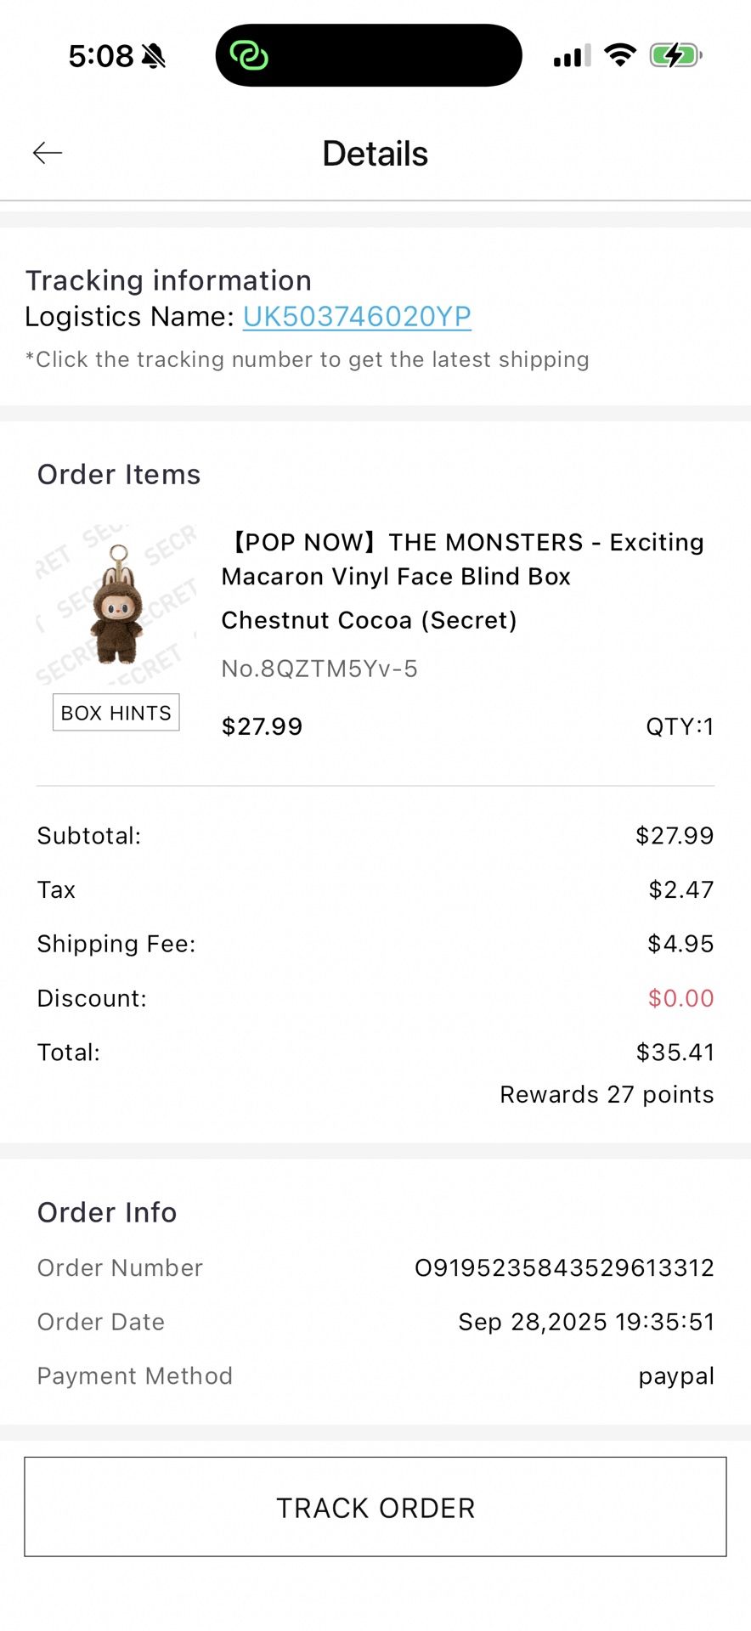Tap the Wi-Fi icon in status bar
This screenshot has width=751, height=1631.
point(620,56)
